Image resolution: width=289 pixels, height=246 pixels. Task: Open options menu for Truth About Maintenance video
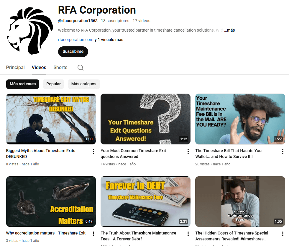tap(188, 234)
